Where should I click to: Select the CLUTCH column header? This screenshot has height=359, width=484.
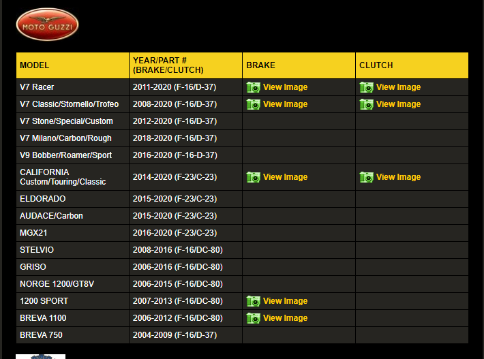412,65
